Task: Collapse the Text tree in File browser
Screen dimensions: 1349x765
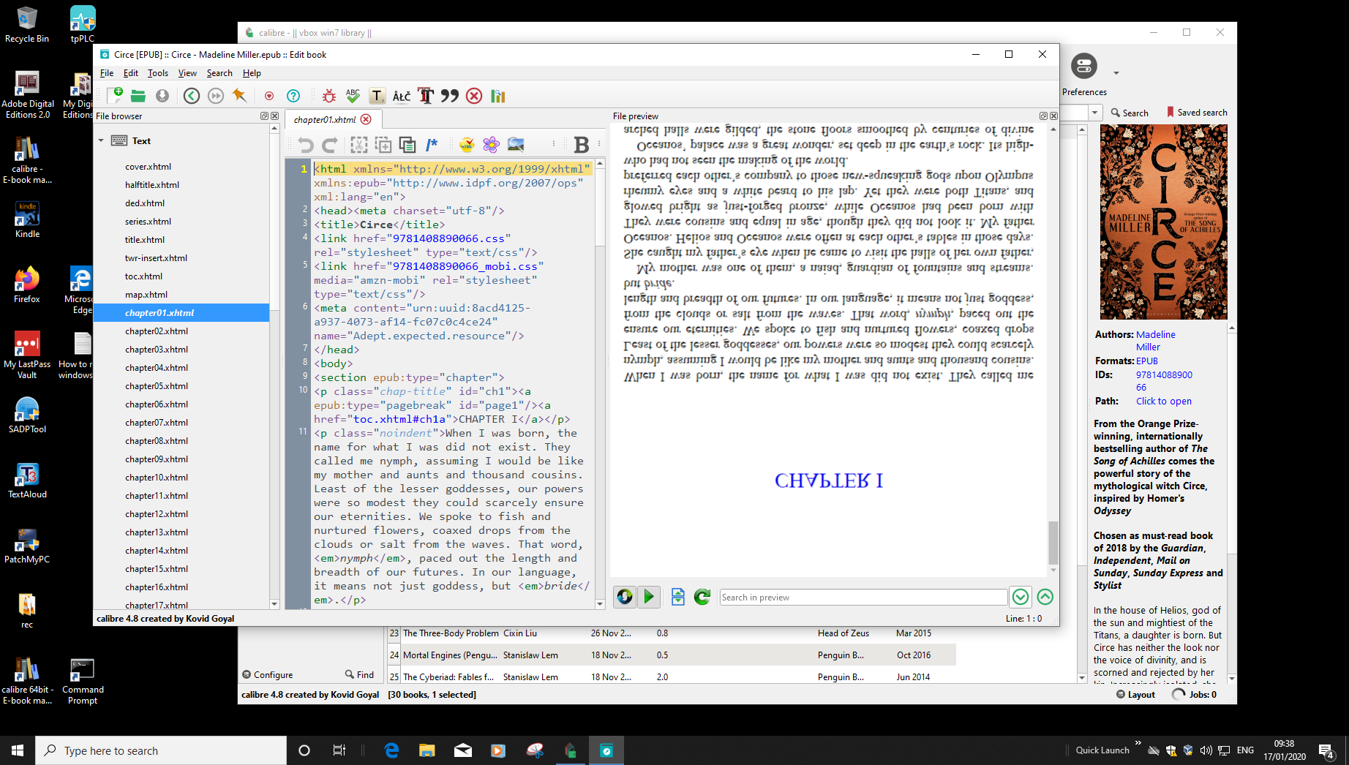Action: pos(101,140)
